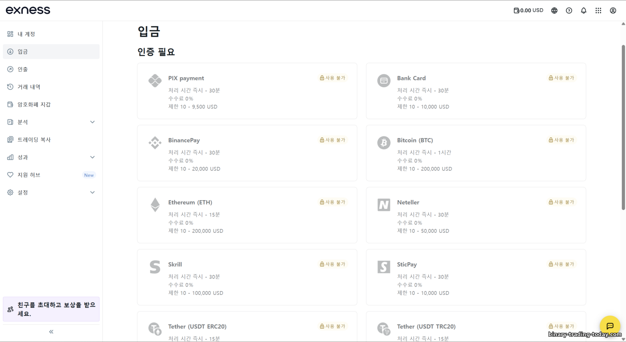
Task: Click the invite friends reward banner
Action: click(x=51, y=309)
